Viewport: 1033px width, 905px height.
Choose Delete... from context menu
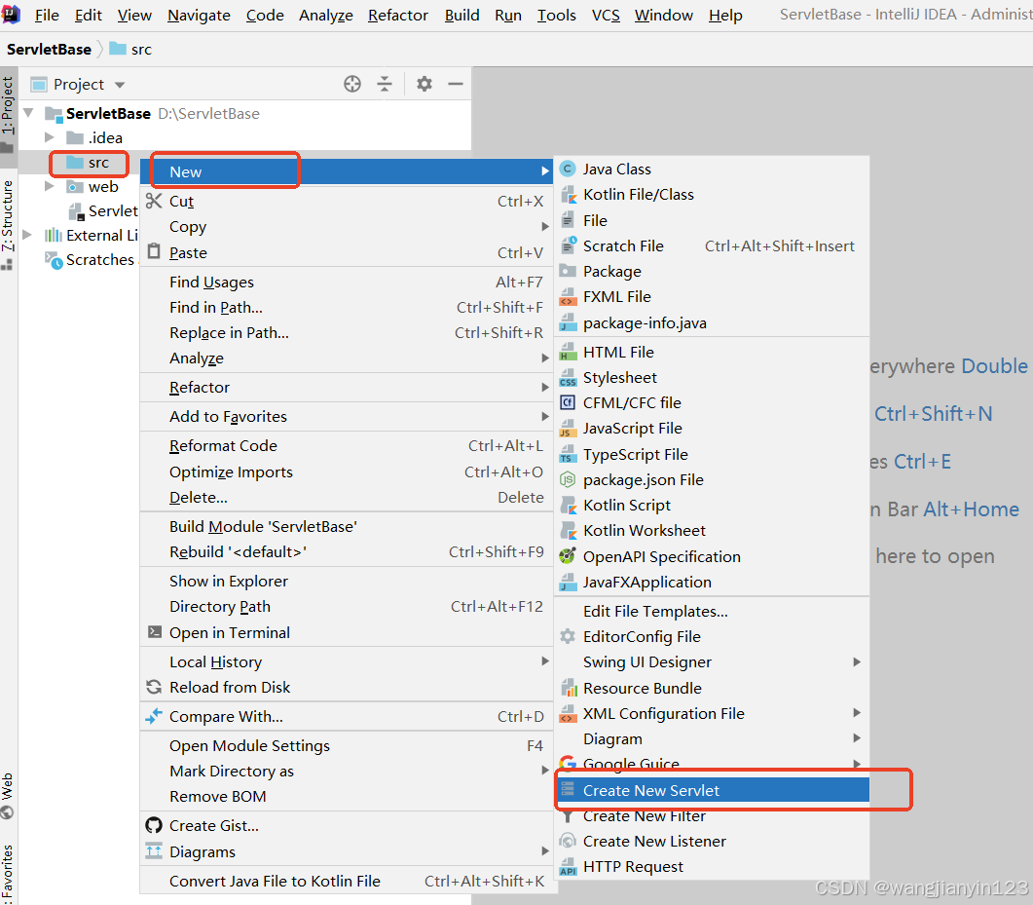pos(349,498)
